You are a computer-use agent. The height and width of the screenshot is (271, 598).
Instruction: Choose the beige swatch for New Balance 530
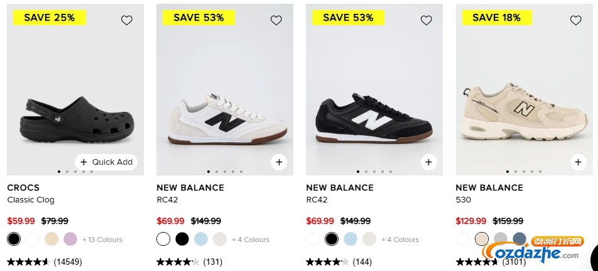click(x=482, y=239)
